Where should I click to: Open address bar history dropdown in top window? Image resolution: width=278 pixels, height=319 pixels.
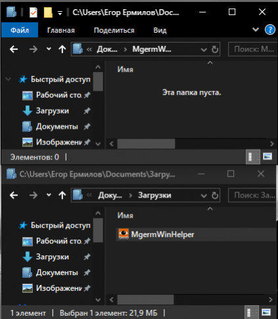click(204, 50)
